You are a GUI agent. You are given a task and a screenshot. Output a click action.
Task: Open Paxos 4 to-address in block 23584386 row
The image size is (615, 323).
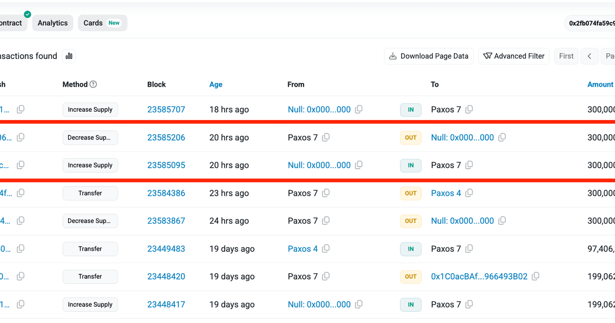(446, 193)
